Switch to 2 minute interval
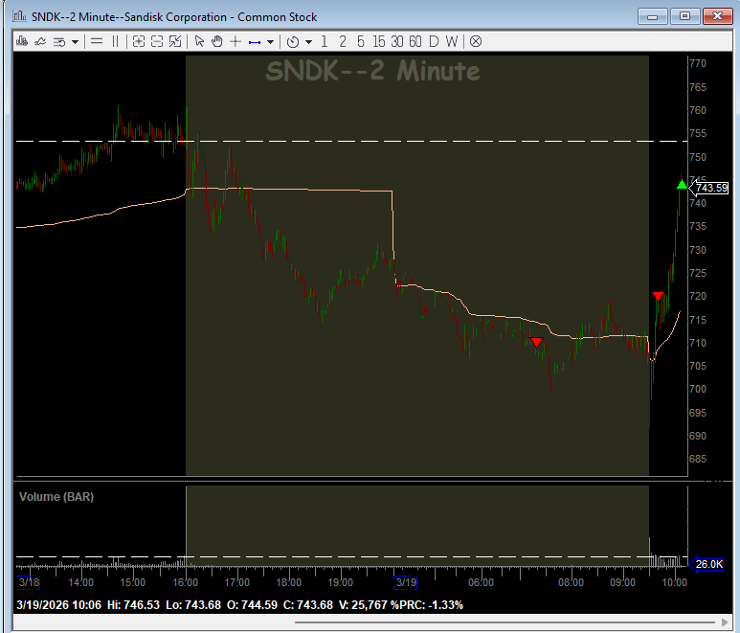 343,41
